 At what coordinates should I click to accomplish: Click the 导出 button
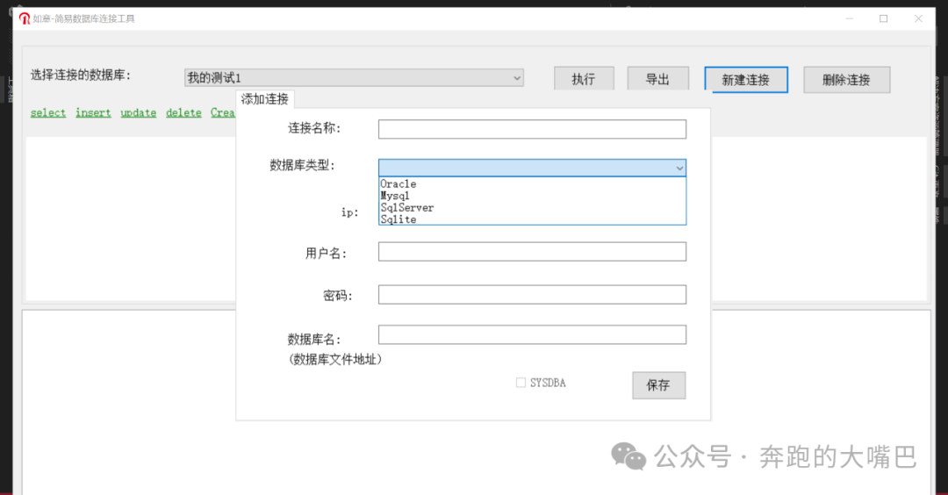(x=657, y=79)
